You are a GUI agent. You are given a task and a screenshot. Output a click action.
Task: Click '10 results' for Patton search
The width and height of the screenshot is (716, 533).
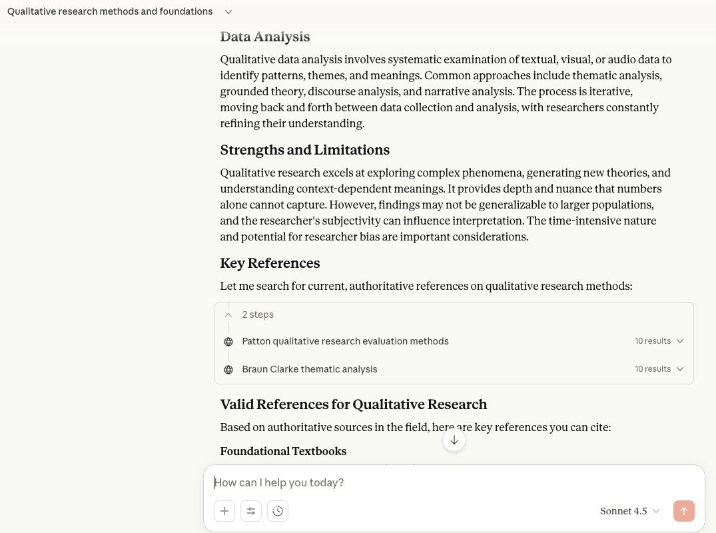652,341
